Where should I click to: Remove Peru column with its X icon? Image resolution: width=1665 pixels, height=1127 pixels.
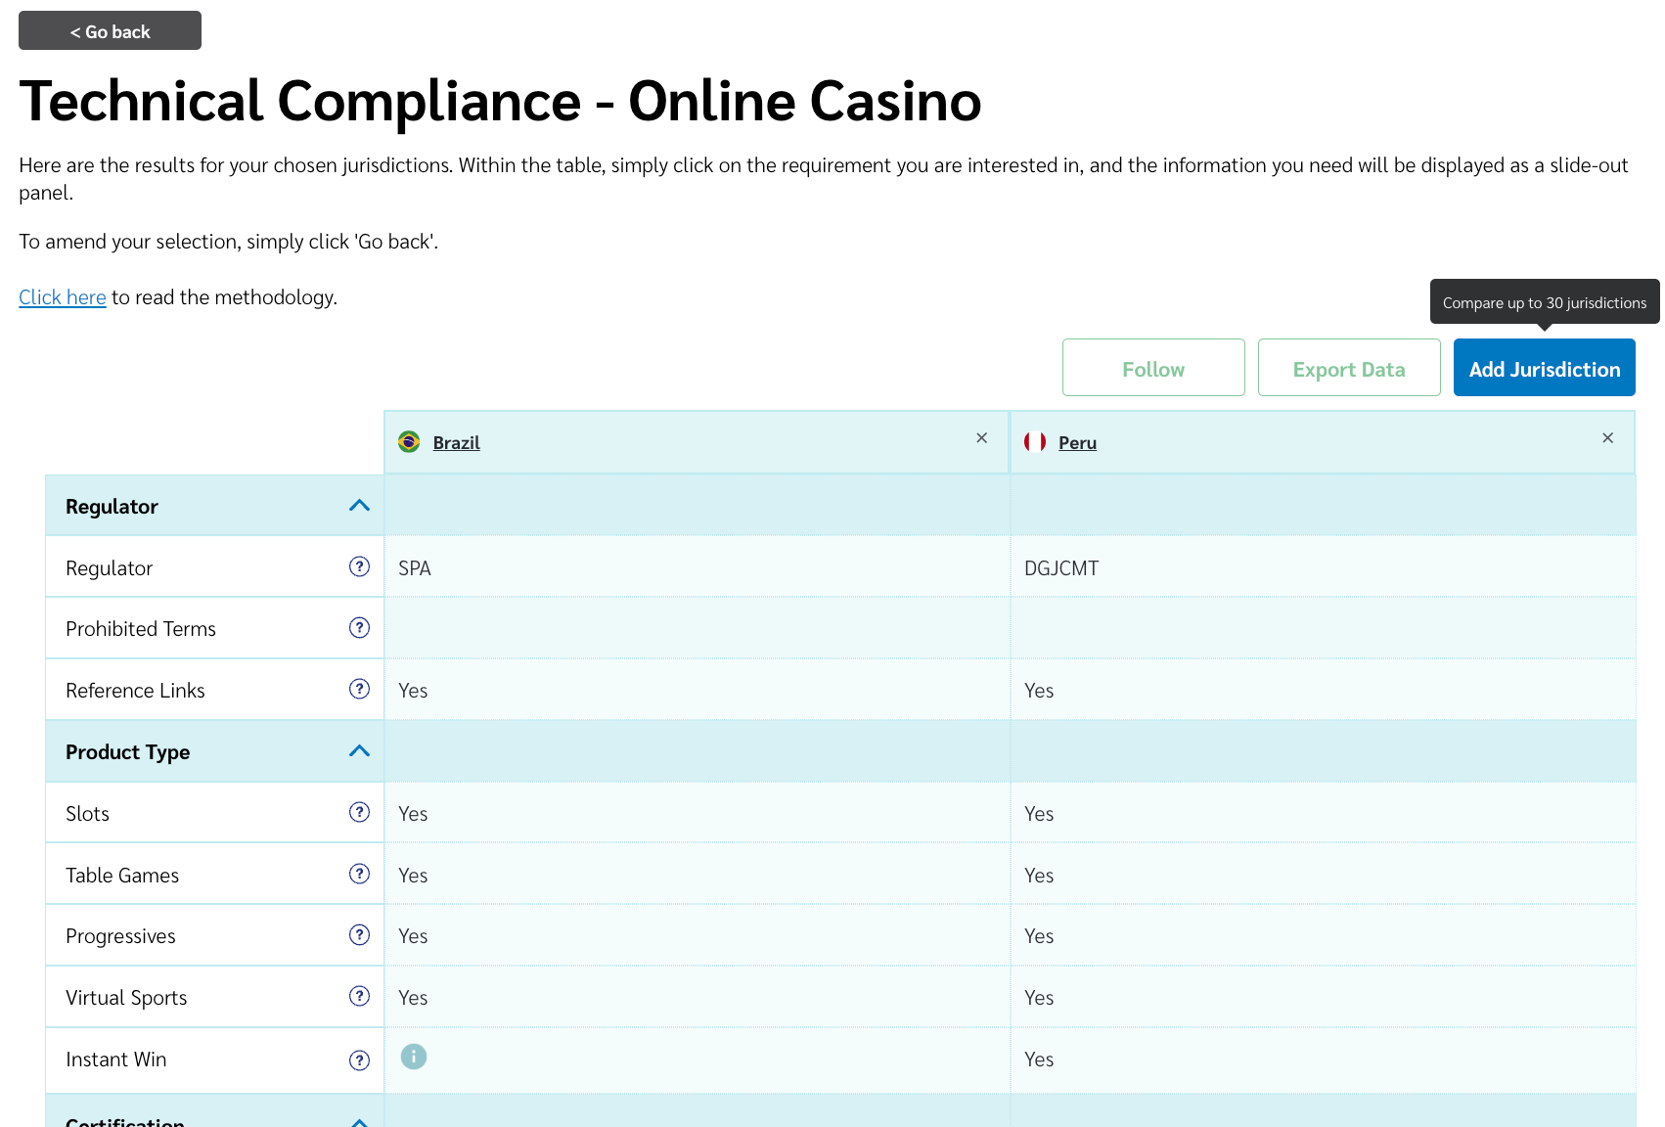click(1607, 438)
